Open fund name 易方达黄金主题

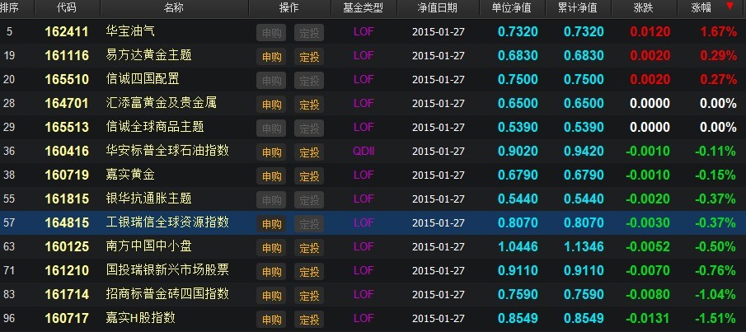148,55
